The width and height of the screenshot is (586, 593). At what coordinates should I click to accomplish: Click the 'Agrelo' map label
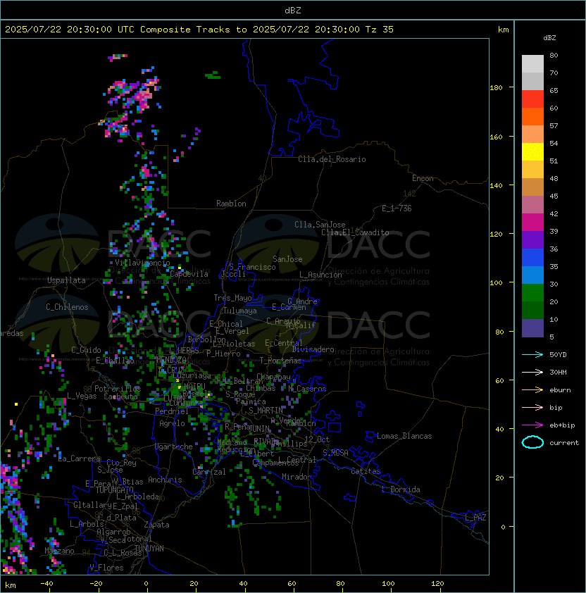click(x=172, y=423)
